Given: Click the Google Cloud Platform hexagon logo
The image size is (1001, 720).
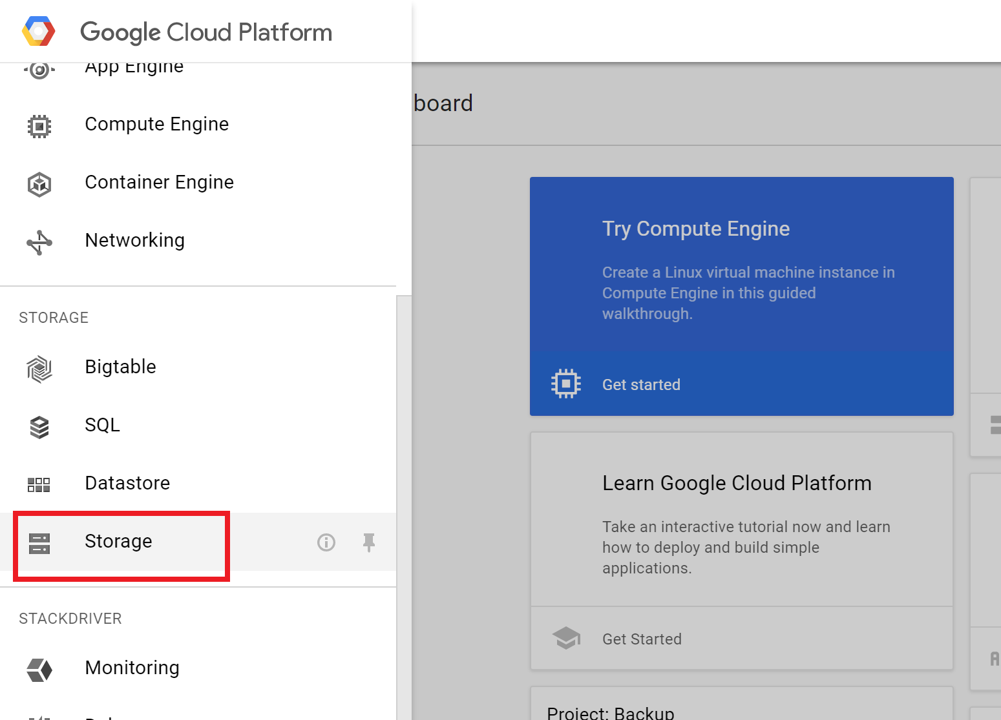Looking at the screenshot, I should [x=39, y=31].
